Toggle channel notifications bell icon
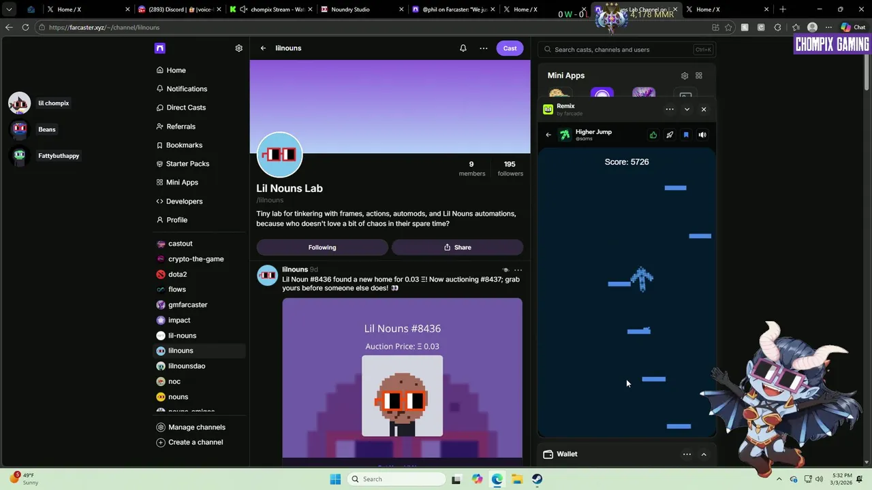The width and height of the screenshot is (872, 490). pos(463,48)
